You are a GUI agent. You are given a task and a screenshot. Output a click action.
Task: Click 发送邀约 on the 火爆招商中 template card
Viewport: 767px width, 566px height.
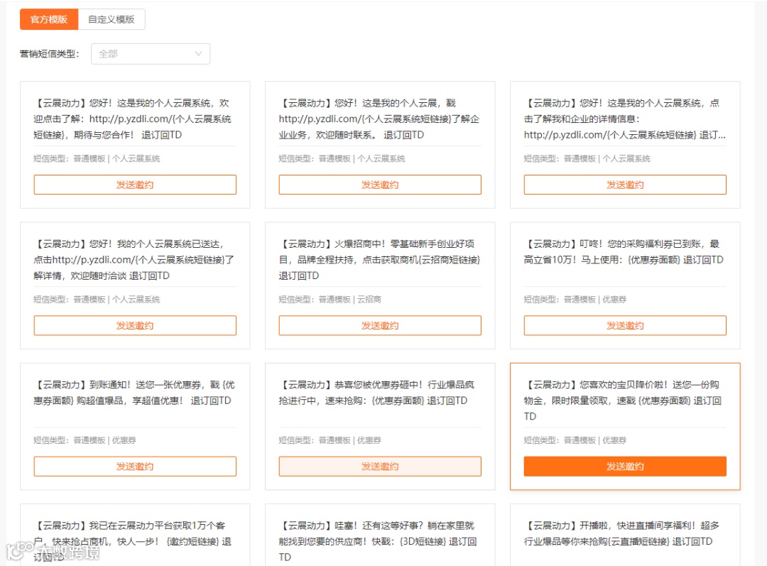(x=380, y=326)
